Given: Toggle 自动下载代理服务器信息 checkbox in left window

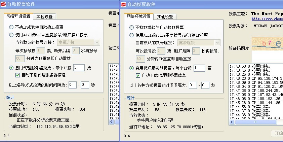Looking at the screenshot, I should [x=18, y=75].
